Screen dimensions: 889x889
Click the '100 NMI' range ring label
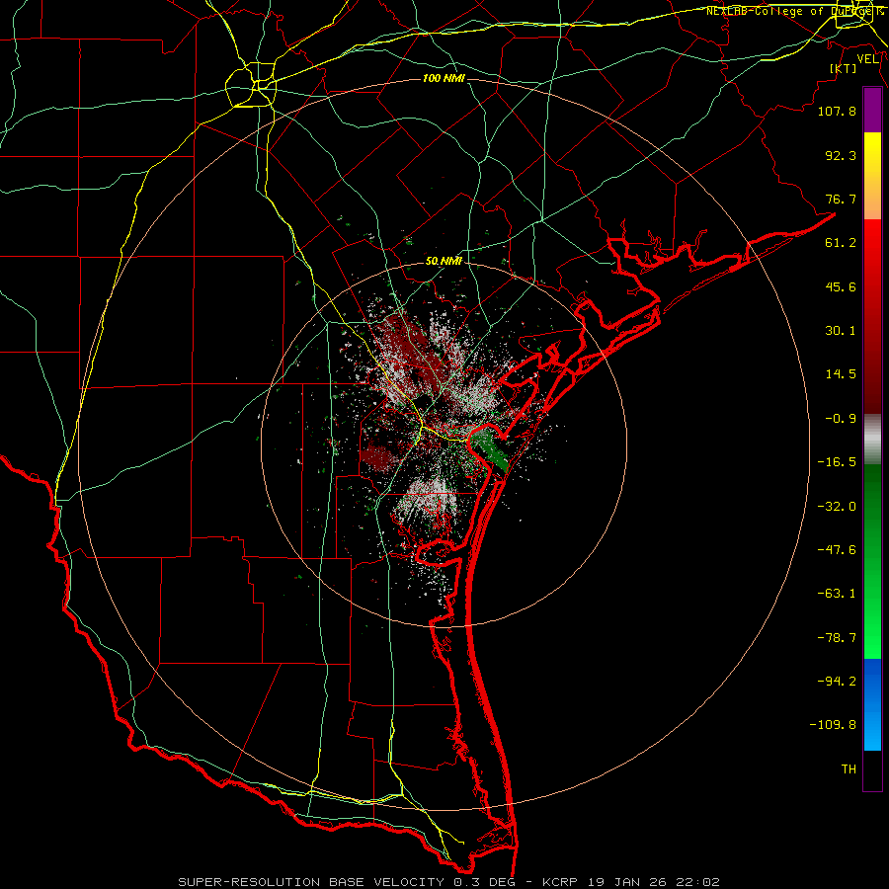click(x=444, y=78)
